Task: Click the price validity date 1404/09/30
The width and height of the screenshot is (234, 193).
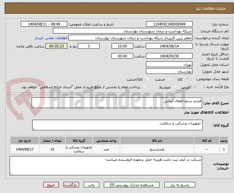Action: click(x=169, y=56)
